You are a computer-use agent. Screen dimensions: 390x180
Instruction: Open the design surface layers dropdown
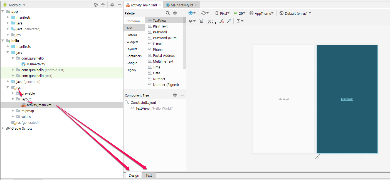[192, 13]
